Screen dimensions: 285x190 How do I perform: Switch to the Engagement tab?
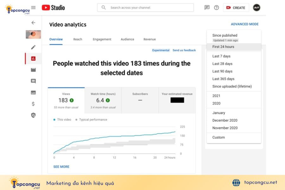tap(102, 39)
